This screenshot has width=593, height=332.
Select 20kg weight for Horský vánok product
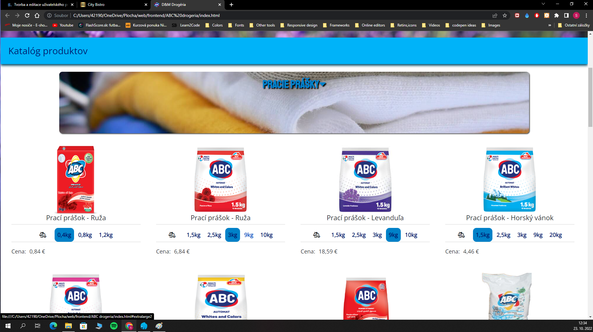click(x=556, y=235)
